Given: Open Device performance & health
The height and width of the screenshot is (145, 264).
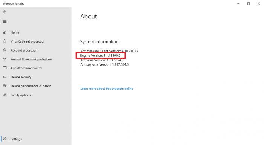Looking at the screenshot, I should coord(31,86).
